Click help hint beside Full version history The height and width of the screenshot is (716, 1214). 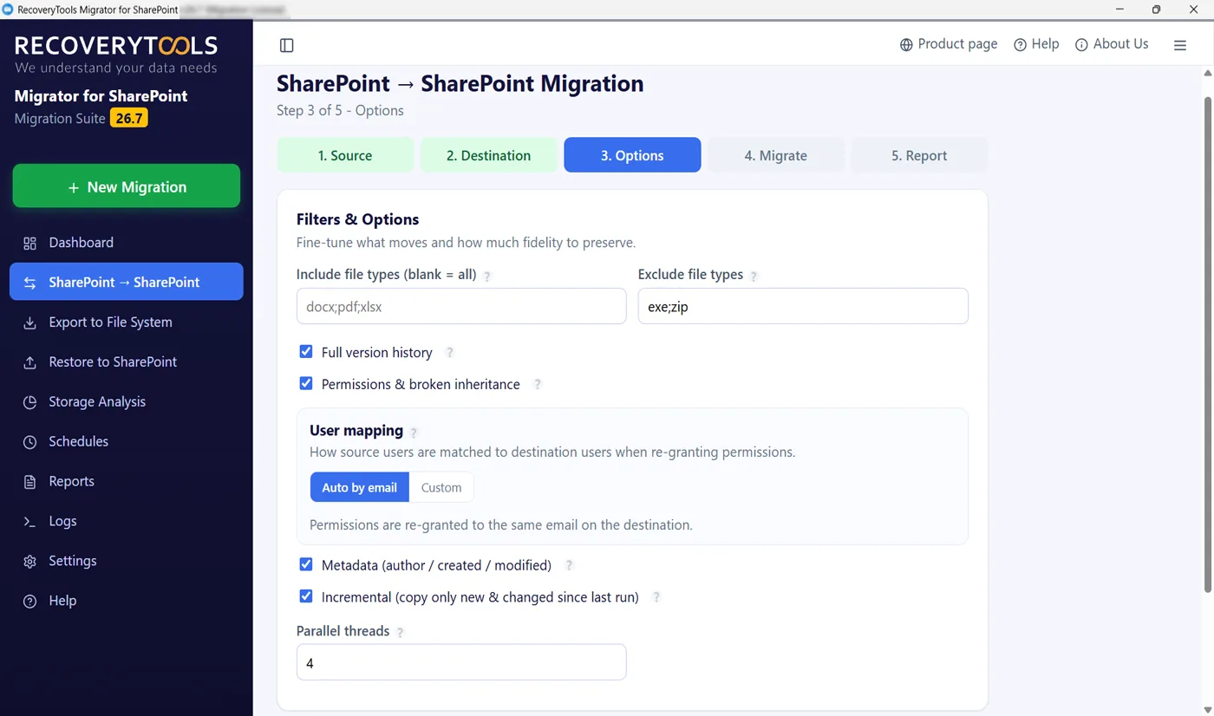pos(449,353)
